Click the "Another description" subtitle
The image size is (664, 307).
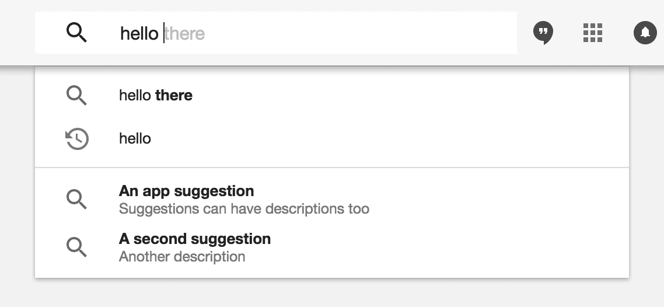(182, 256)
